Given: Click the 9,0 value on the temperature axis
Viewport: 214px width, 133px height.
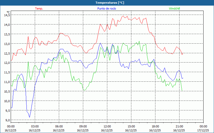Looking at the screenshot, I should pos(7,120).
